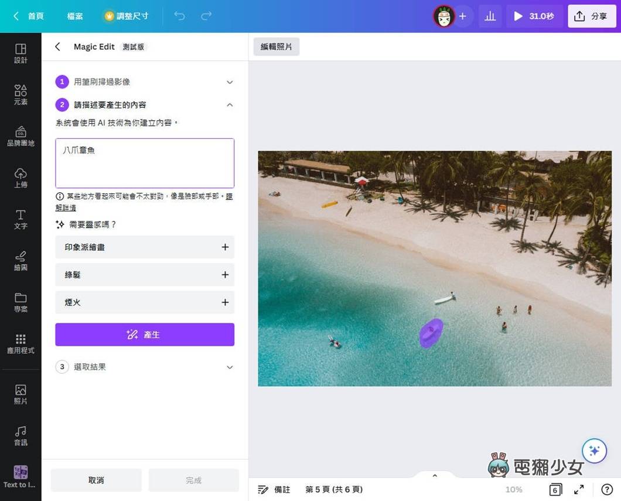The height and width of the screenshot is (501, 621).
Task: Open the 品牌圈地 (Brand) panel
Action: [x=21, y=136]
